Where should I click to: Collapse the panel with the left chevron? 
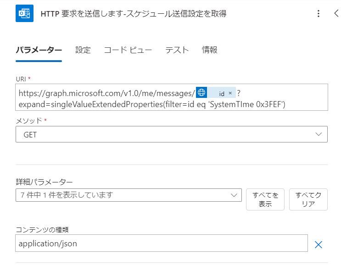(x=336, y=13)
